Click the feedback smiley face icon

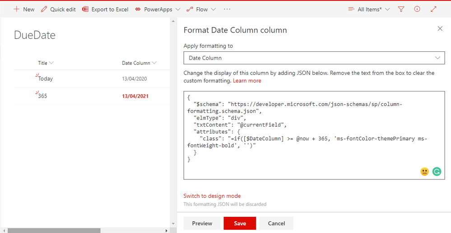tap(424, 172)
